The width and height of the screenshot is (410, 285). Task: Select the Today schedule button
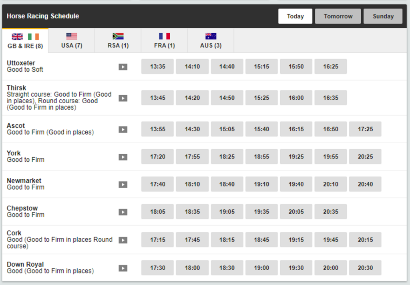click(295, 16)
